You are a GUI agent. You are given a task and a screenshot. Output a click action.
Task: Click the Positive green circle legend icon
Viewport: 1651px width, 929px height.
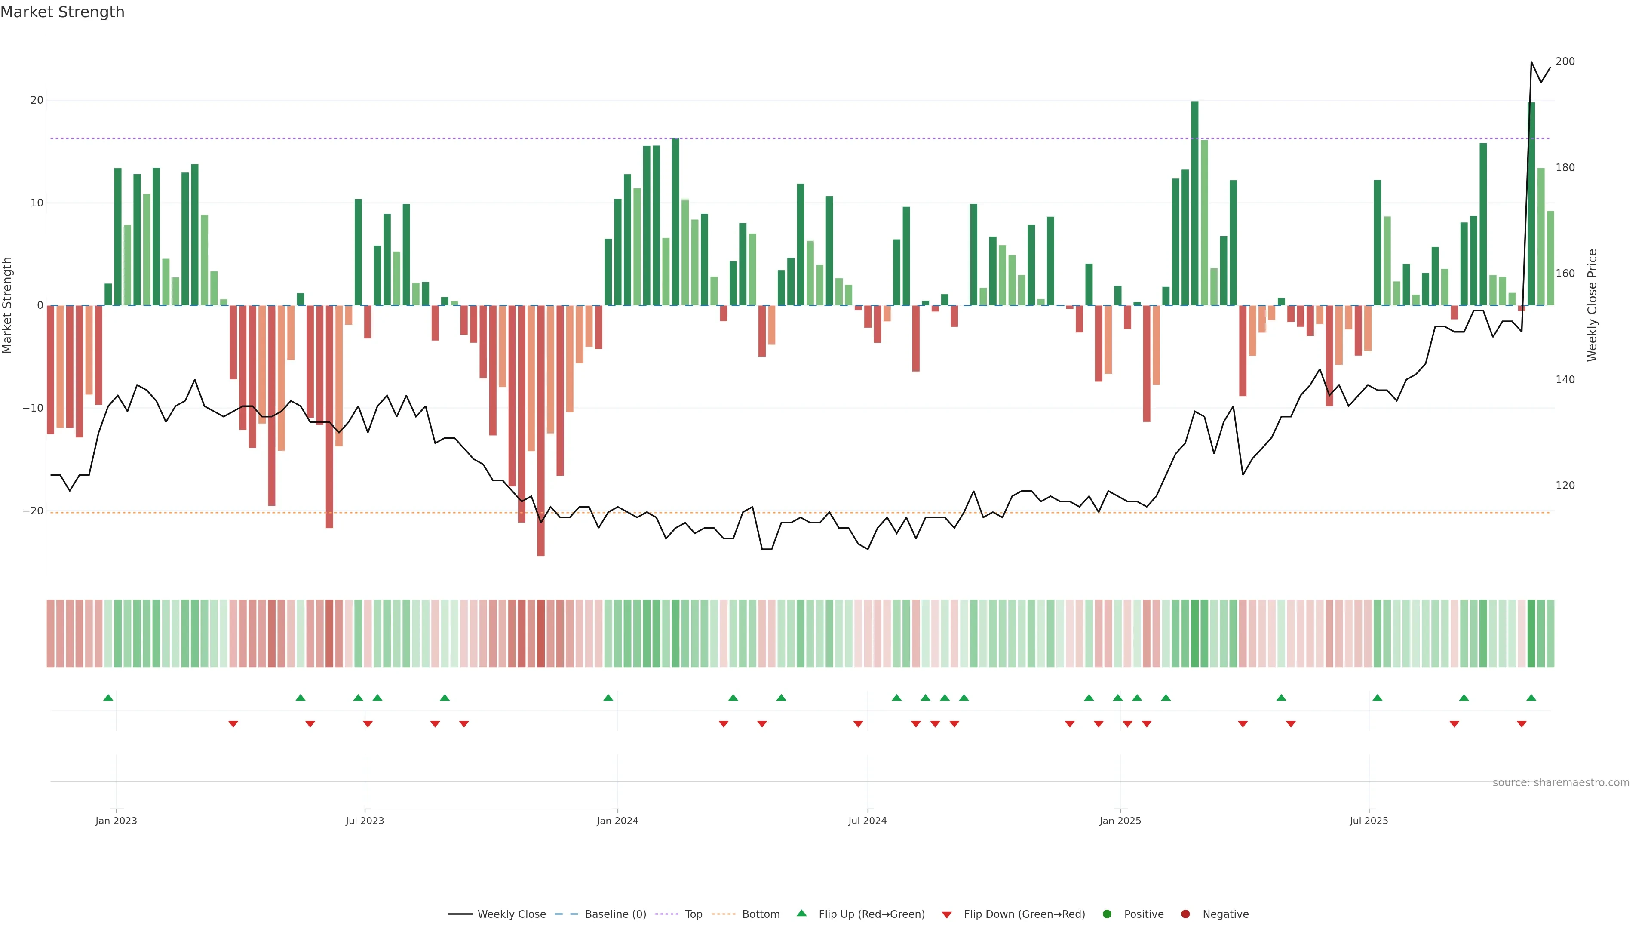(x=1107, y=914)
